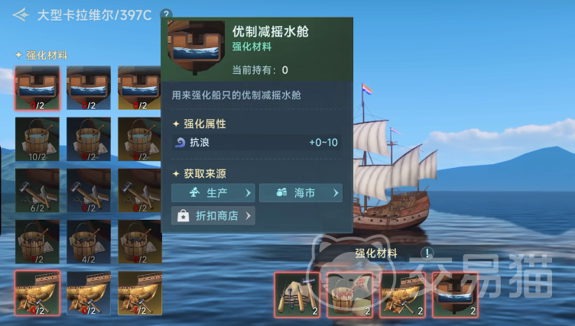Click the chevron on 折扣商店 button
This screenshot has width=575, height=326.
click(249, 216)
